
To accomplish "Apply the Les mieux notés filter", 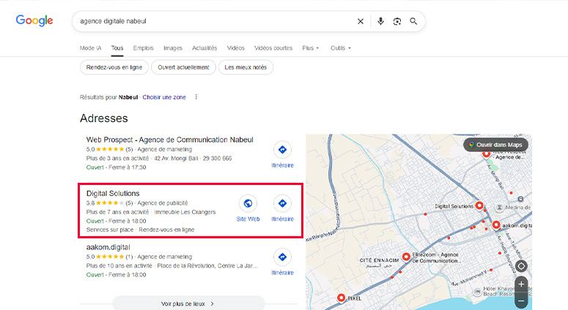I will coord(246,67).
